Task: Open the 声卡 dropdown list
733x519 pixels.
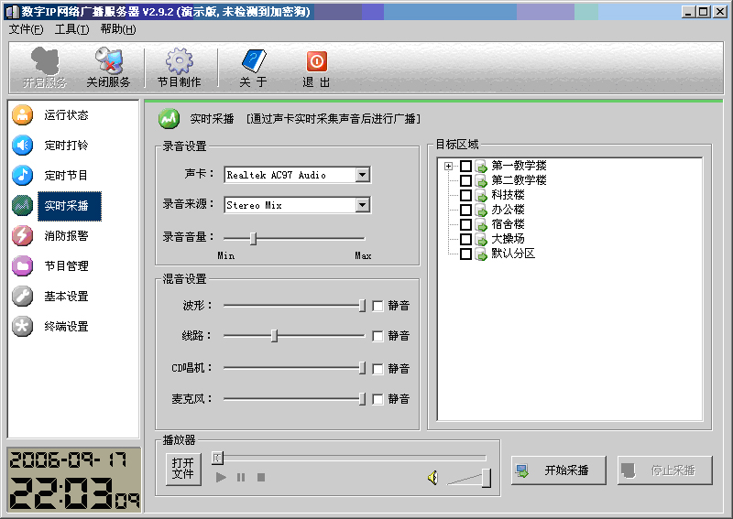Action: pyautogui.click(x=362, y=175)
